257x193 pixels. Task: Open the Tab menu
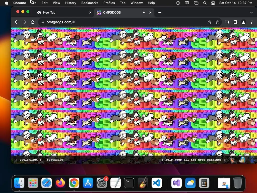(122, 3)
